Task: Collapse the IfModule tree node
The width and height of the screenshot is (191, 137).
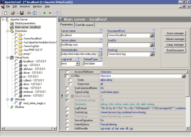Action: click(7, 99)
